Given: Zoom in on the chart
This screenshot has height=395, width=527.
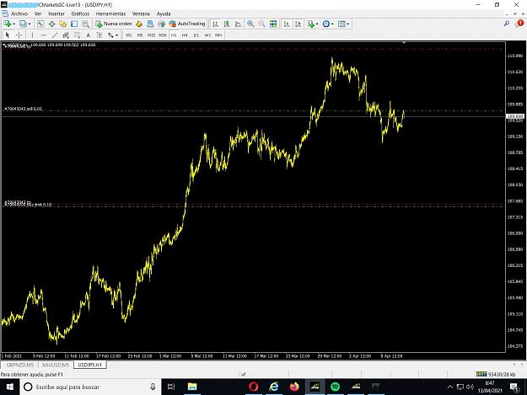Looking at the screenshot, I should point(250,24).
